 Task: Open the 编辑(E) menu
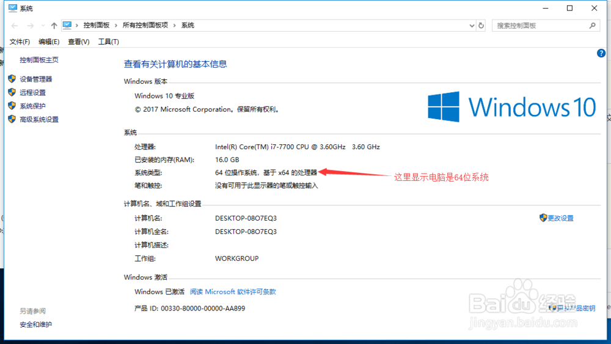point(49,42)
